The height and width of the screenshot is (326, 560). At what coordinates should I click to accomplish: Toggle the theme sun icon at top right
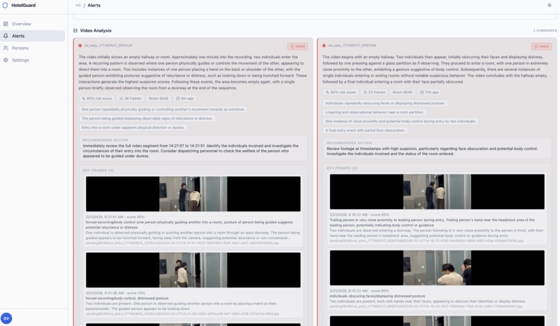click(x=550, y=6)
